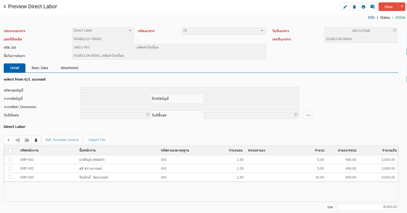The image size is (407, 213).
Task: Click the pencil edit icon
Action: tap(345, 7)
